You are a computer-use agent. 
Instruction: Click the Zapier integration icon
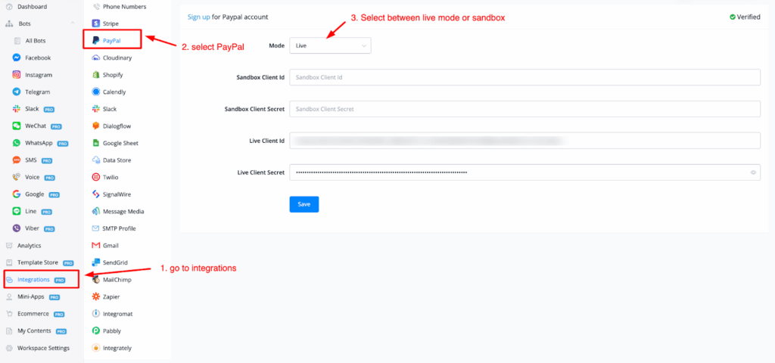pyautogui.click(x=96, y=296)
